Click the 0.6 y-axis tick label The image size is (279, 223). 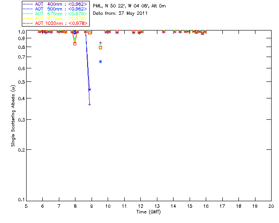[x=21, y=68]
